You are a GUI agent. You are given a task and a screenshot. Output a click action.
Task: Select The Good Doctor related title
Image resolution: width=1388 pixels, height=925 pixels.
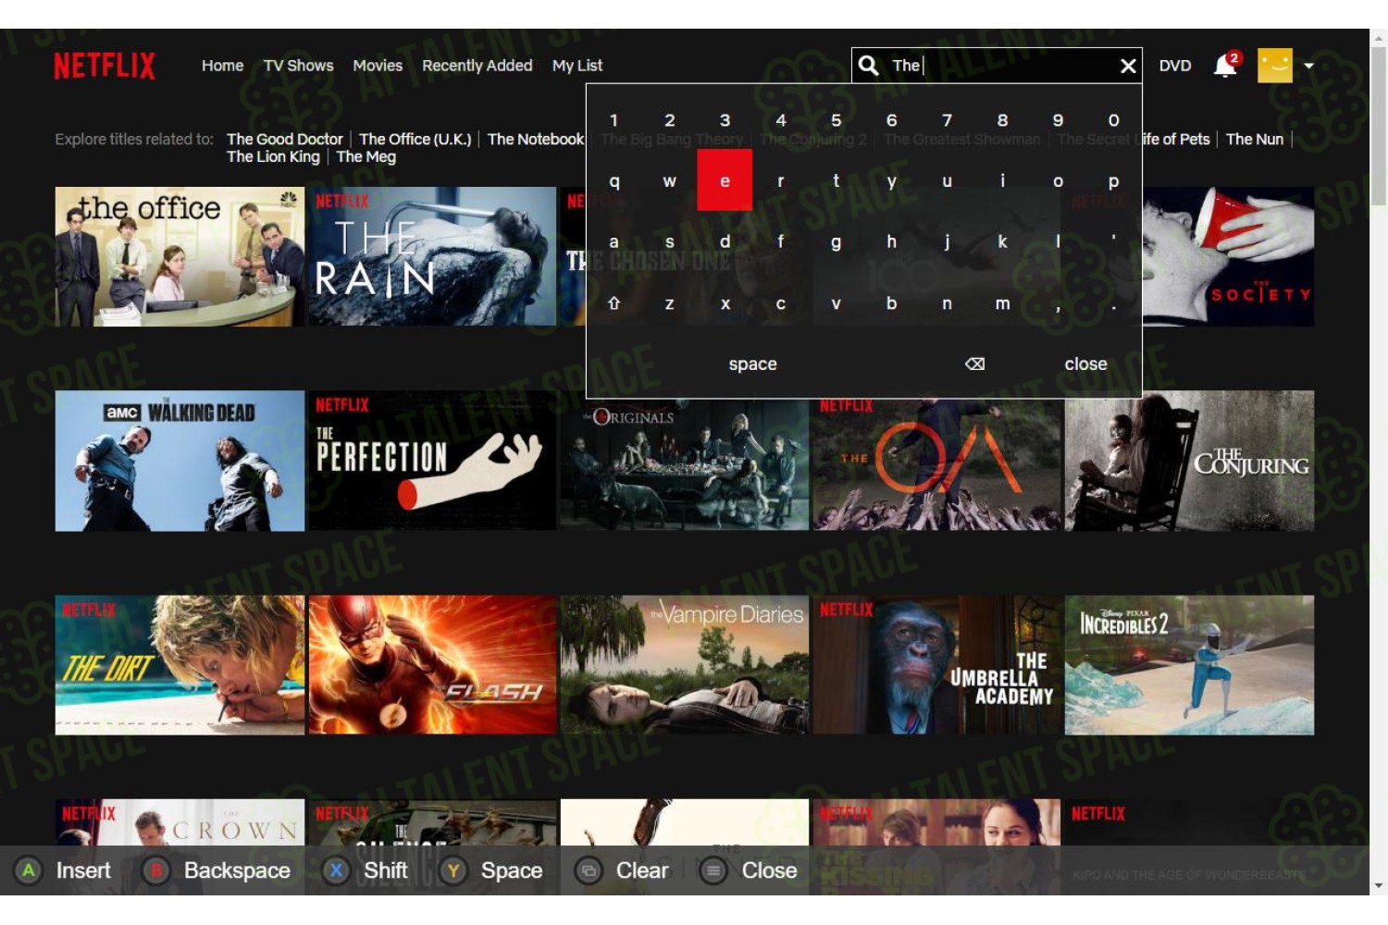coord(284,139)
